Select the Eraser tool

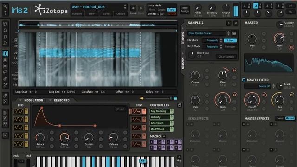[x=5, y=95]
